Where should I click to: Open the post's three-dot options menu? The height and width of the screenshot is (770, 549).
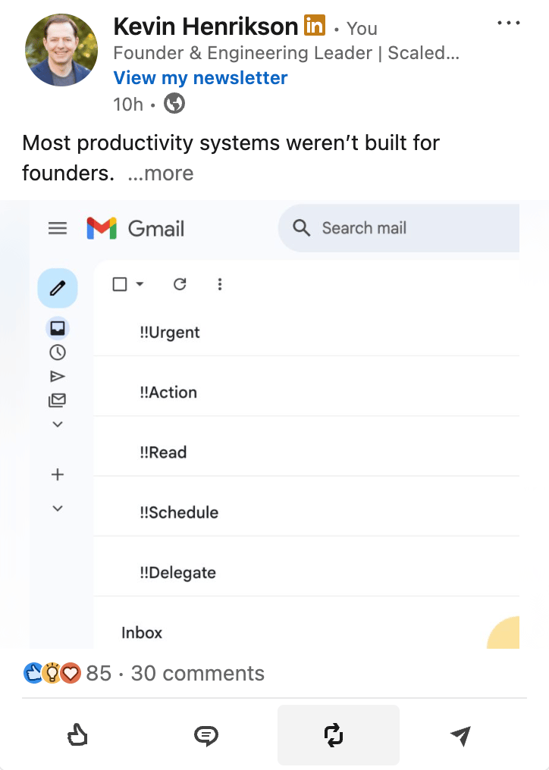(509, 23)
